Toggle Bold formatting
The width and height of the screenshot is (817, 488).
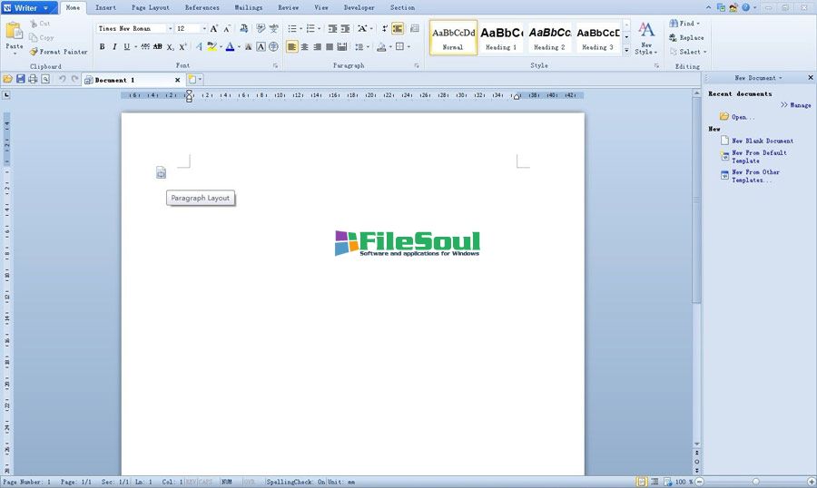pos(102,46)
